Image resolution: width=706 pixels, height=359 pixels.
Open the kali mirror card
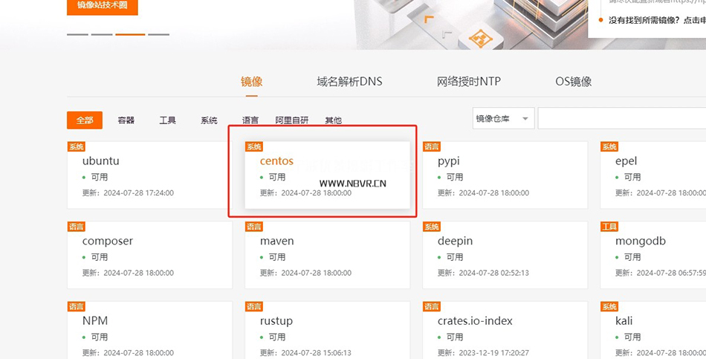click(x=653, y=330)
